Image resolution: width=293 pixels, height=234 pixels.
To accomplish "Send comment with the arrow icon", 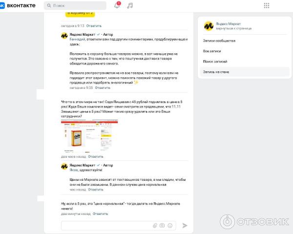I will point(185,225).
